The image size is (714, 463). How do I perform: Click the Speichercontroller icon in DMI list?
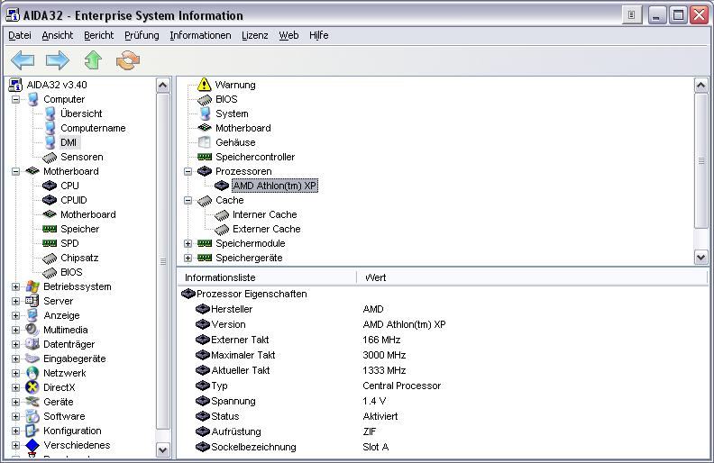205,157
